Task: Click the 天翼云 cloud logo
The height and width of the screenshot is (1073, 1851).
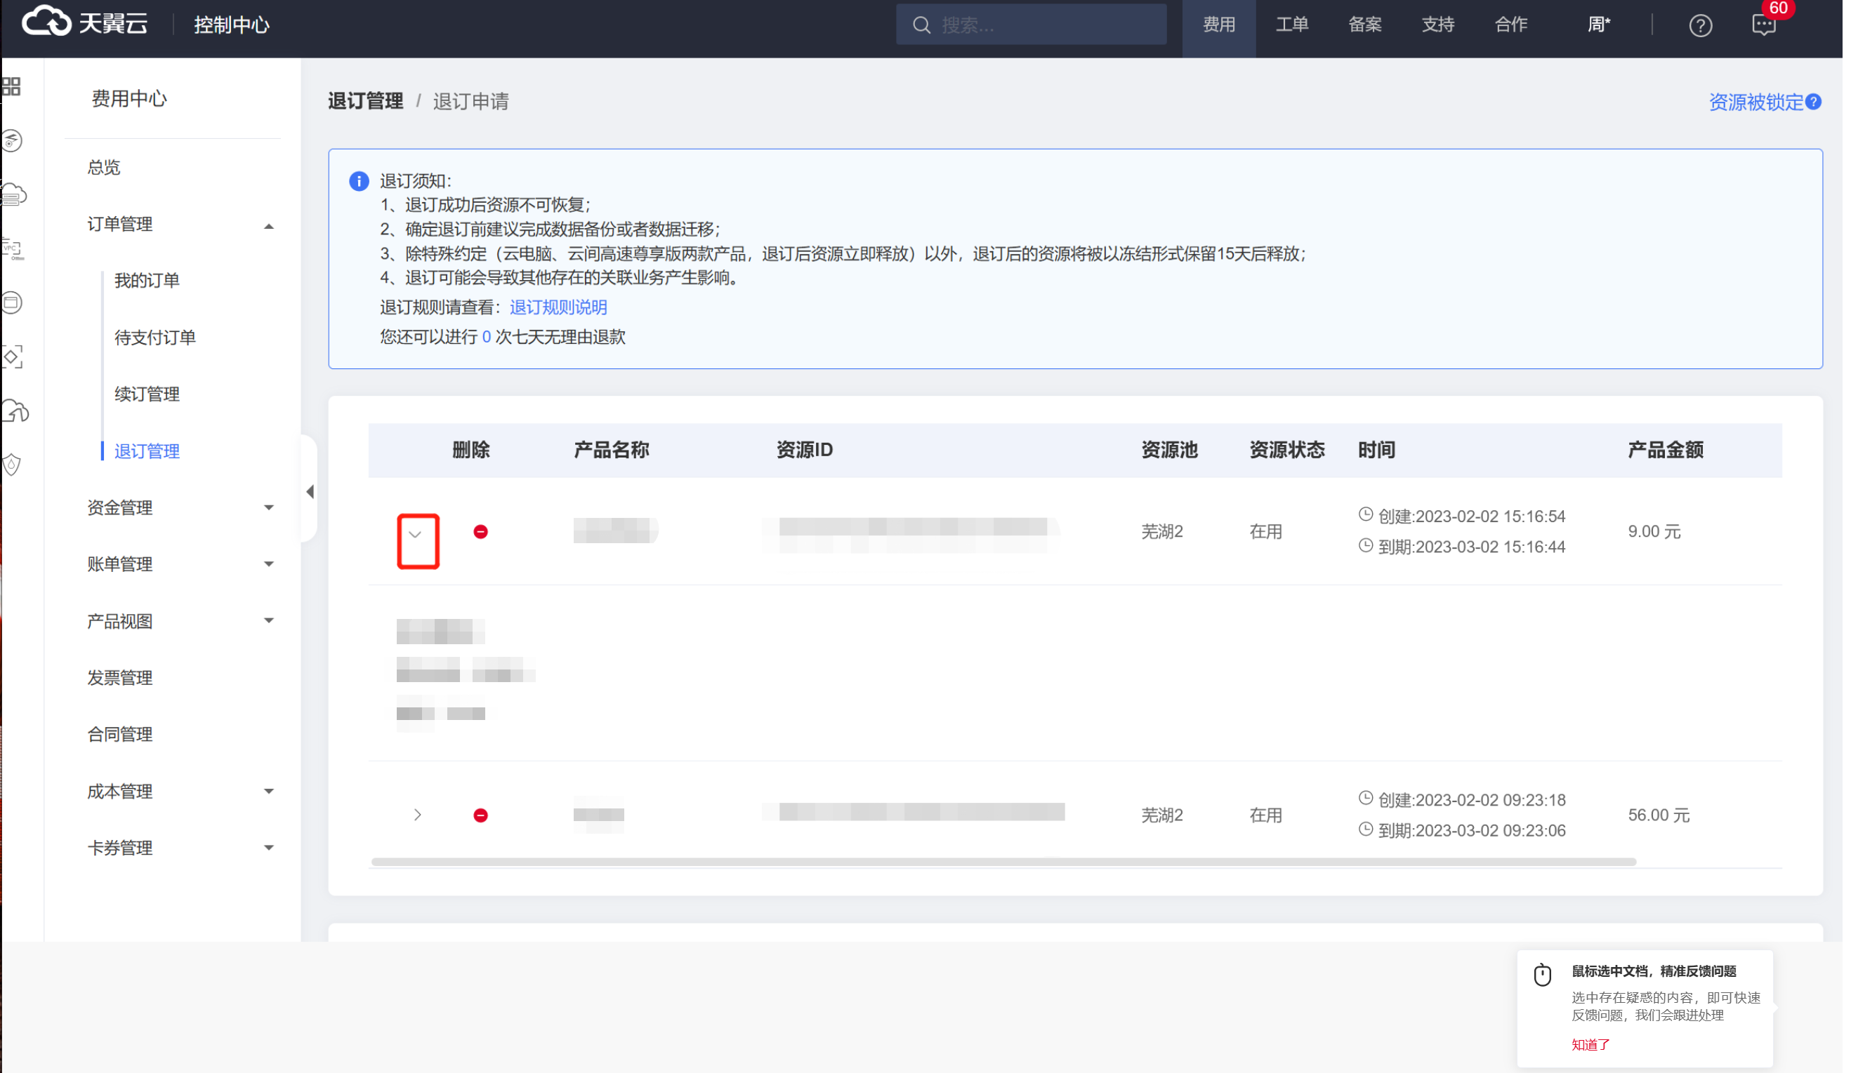Action: [47, 22]
